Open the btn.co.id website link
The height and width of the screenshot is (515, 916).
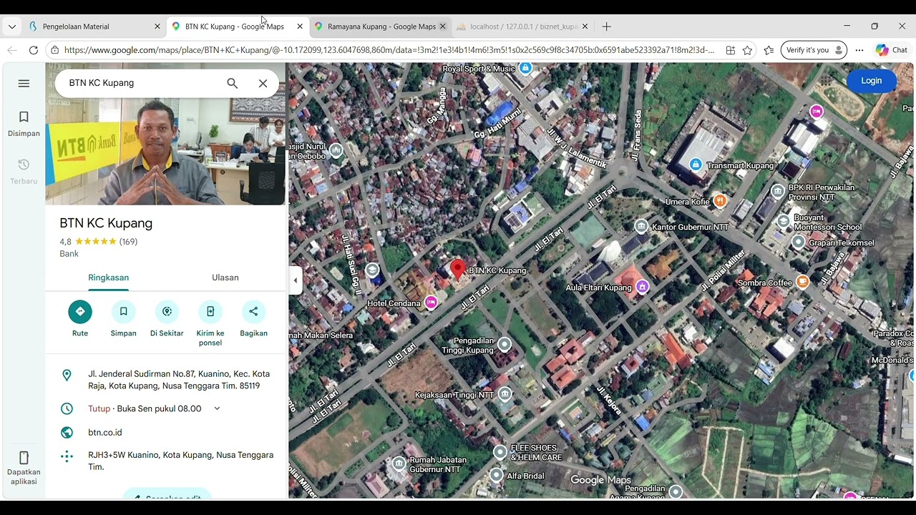pyautogui.click(x=105, y=432)
